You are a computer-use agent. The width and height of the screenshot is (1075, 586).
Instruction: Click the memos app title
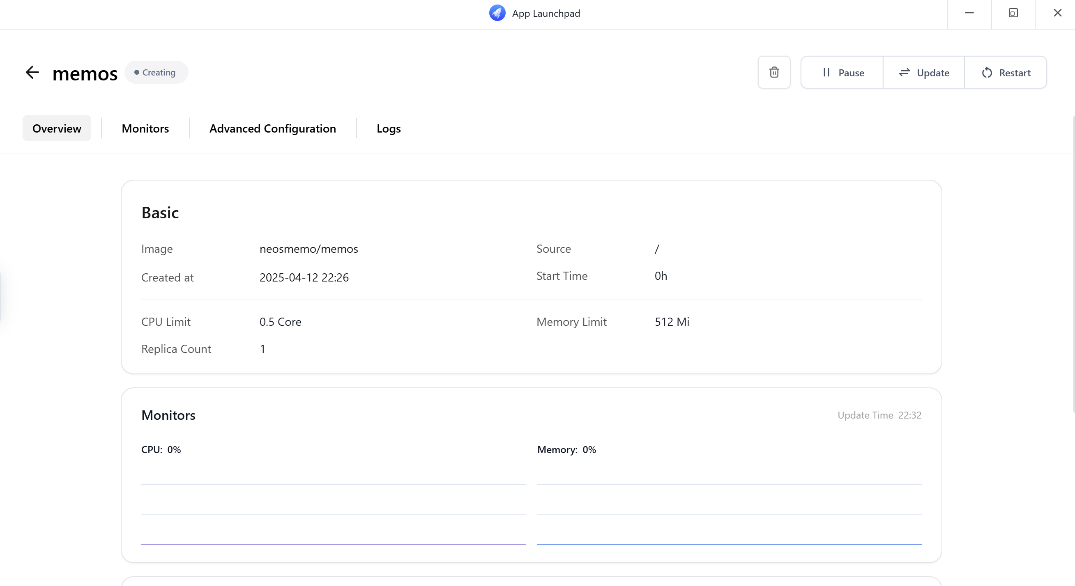(x=85, y=73)
